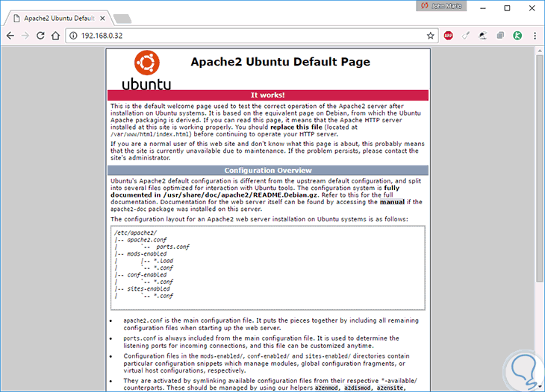Minimize the Chrome window
This screenshot has width=545, height=392.
tap(483, 8)
